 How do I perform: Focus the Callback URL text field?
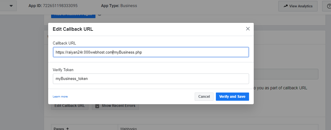pos(151,52)
